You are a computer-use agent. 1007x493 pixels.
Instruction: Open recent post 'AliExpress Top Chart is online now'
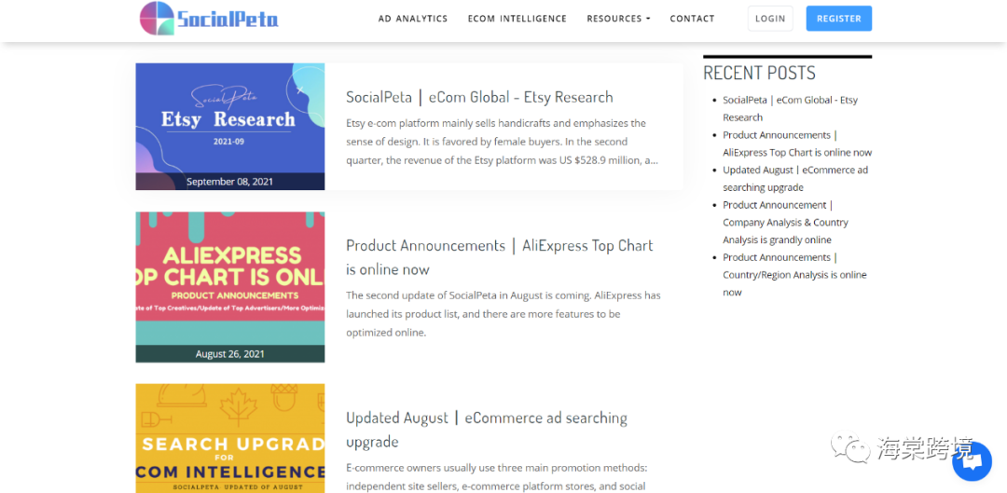797,144
